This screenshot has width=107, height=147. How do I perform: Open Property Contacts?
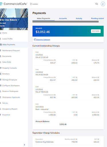tap(9, 68)
